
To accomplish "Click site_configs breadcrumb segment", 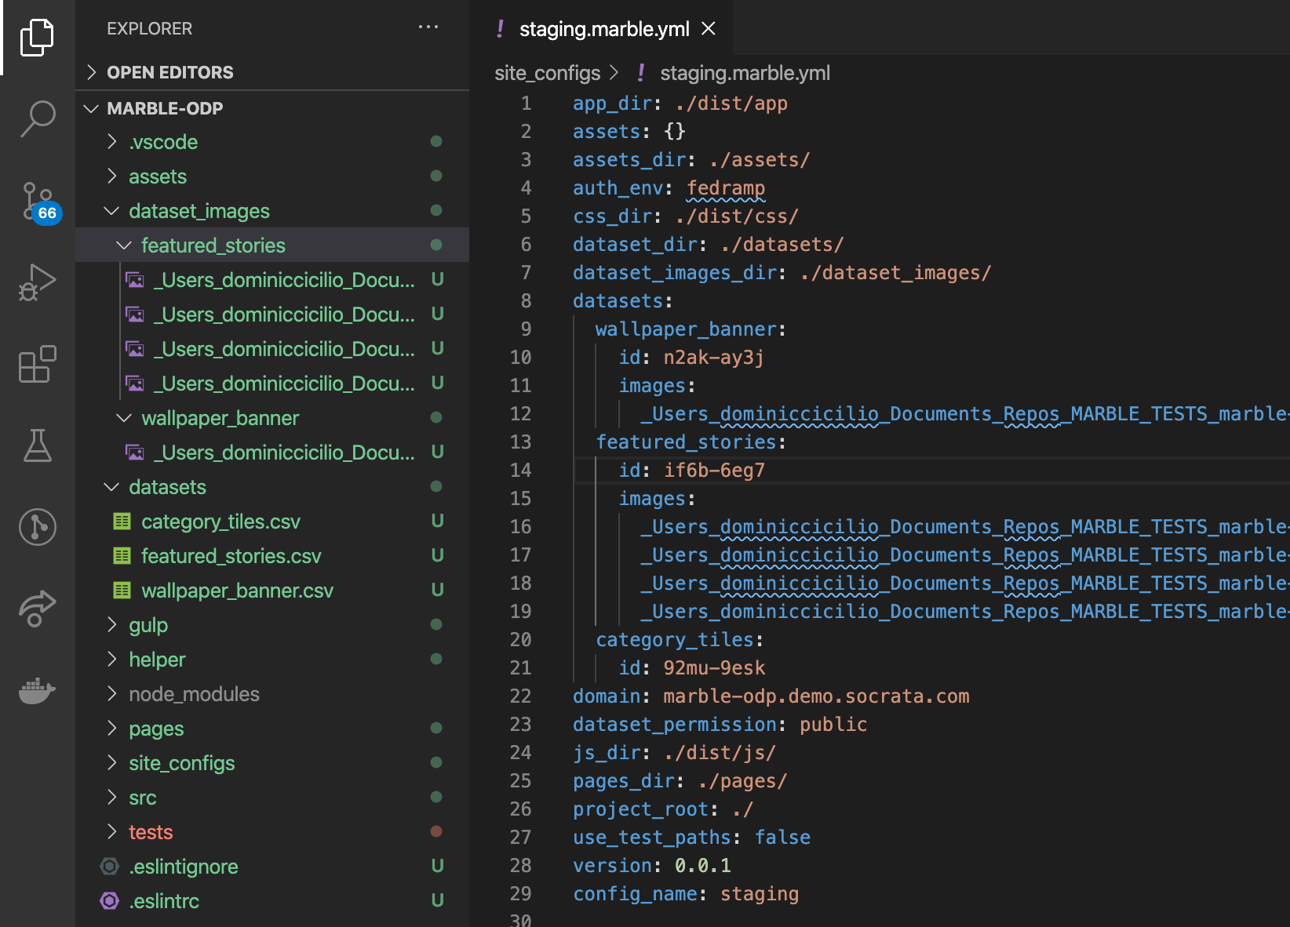I will click(547, 73).
